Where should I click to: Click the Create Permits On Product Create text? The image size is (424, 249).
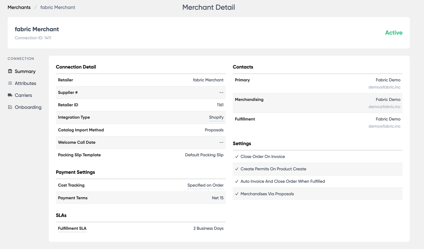pyautogui.click(x=273, y=169)
